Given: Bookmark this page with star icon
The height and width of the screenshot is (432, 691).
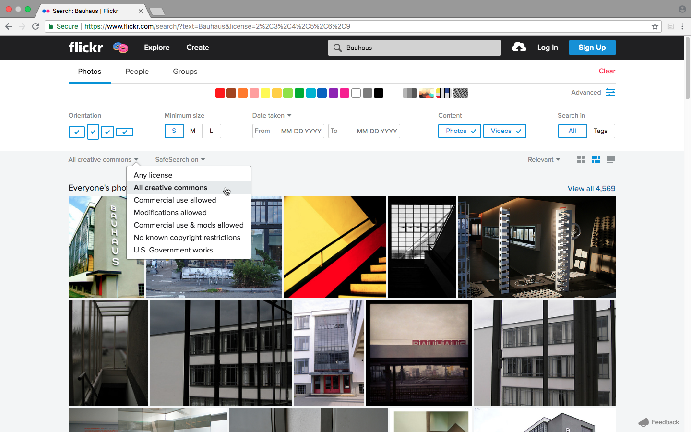Looking at the screenshot, I should pyautogui.click(x=655, y=26).
